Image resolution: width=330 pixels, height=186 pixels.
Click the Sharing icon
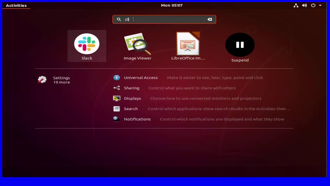(117, 88)
